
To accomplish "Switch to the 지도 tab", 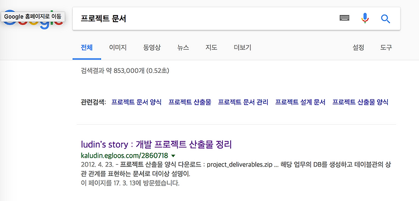I will coord(211,48).
